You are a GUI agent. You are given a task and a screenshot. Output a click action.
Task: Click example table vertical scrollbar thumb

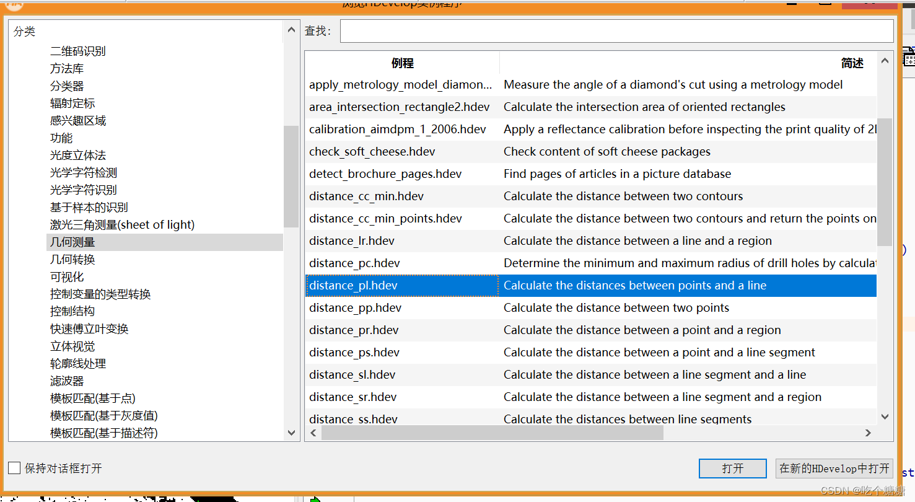(x=885, y=182)
